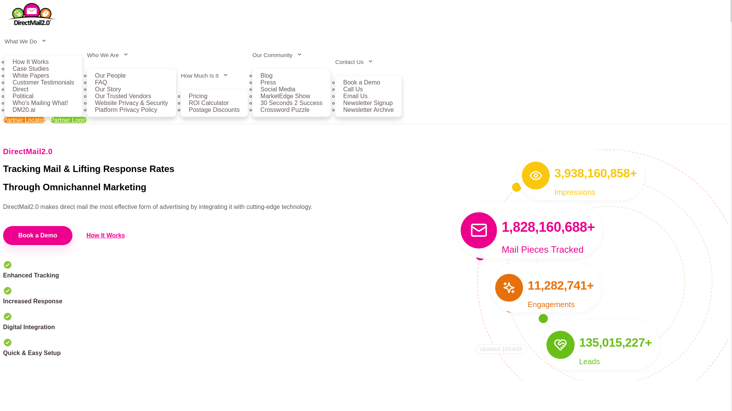Open the Press menu entry
Image resolution: width=732 pixels, height=411 pixels.
click(x=268, y=82)
